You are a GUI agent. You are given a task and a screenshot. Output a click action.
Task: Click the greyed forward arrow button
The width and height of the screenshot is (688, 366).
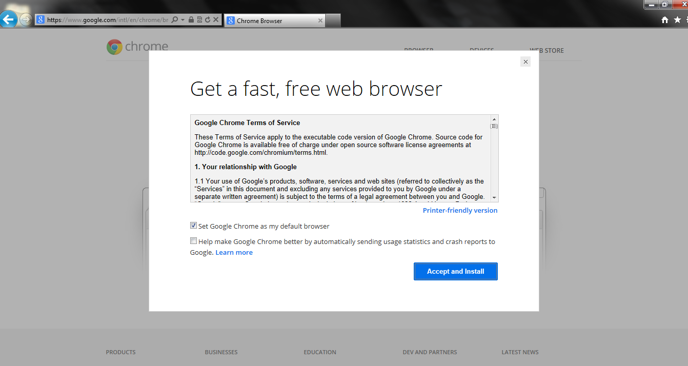click(x=26, y=20)
